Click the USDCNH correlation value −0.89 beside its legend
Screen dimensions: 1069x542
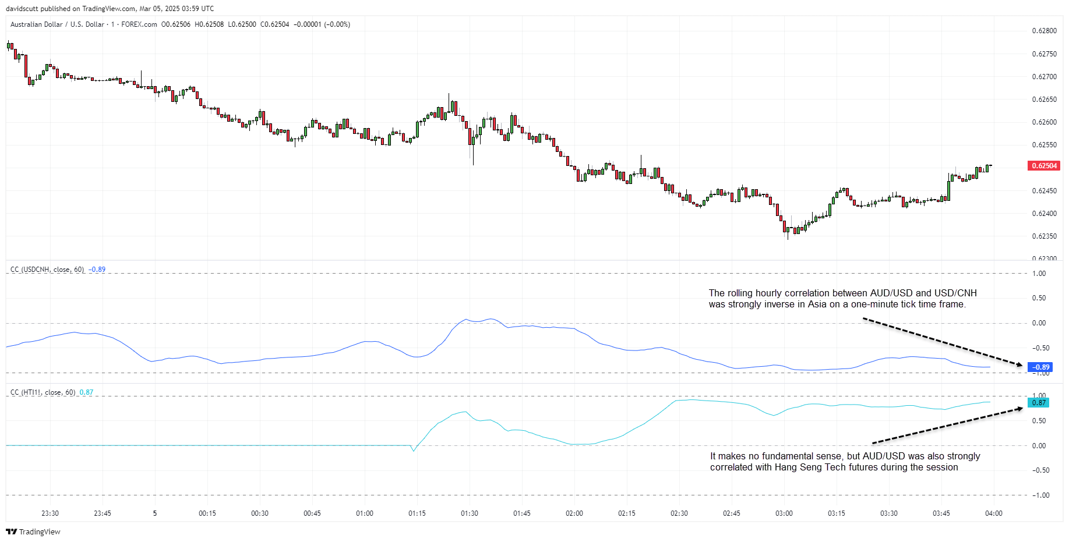click(97, 270)
